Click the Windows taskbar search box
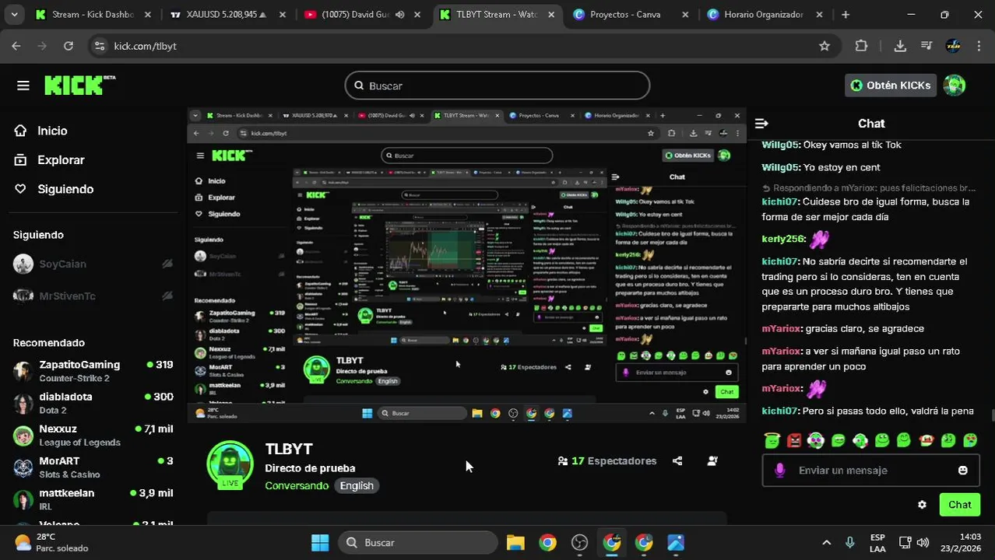Screen dimensions: 995x560 417,543
